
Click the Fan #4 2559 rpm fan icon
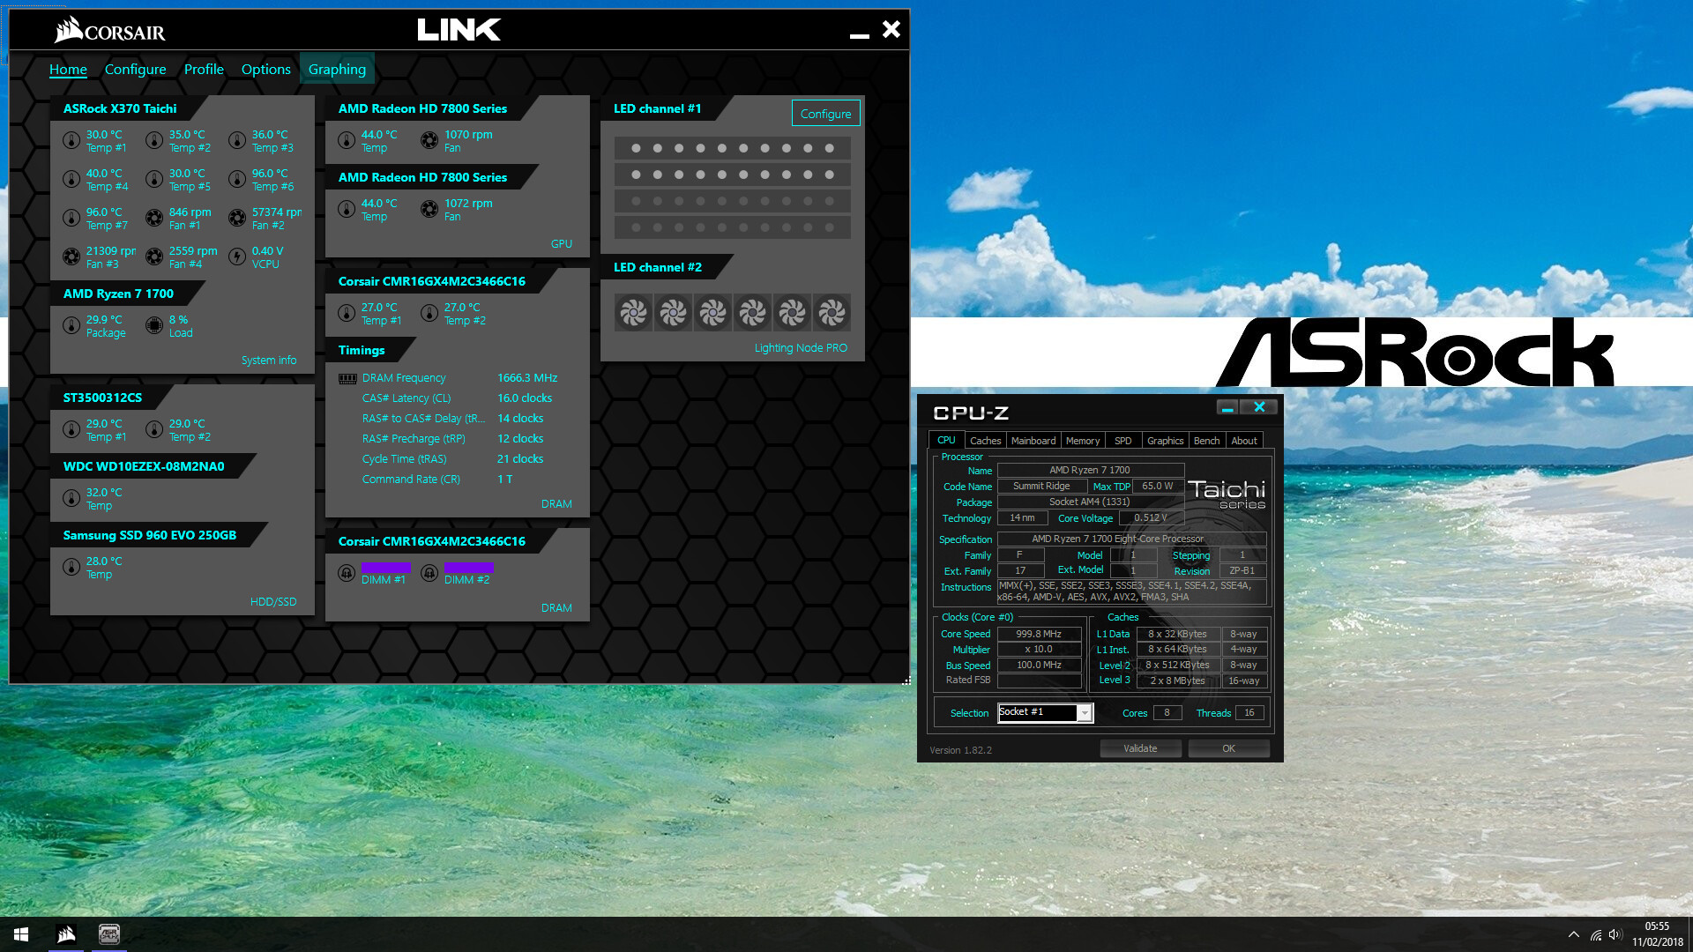154,257
